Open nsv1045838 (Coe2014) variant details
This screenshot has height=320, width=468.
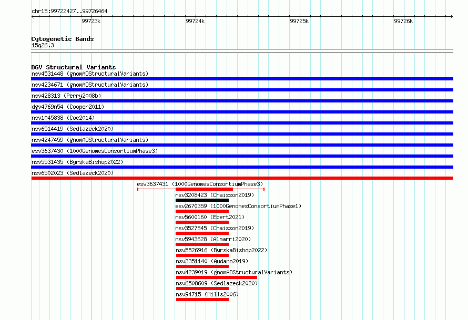click(x=63, y=118)
